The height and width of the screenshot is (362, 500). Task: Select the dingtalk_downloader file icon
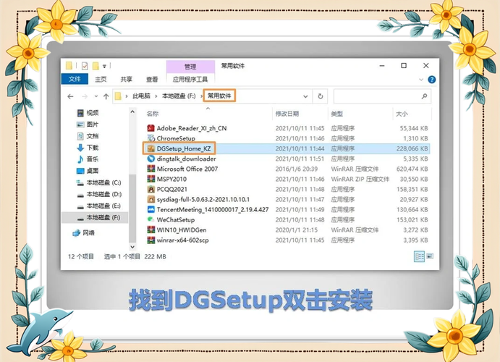151,158
